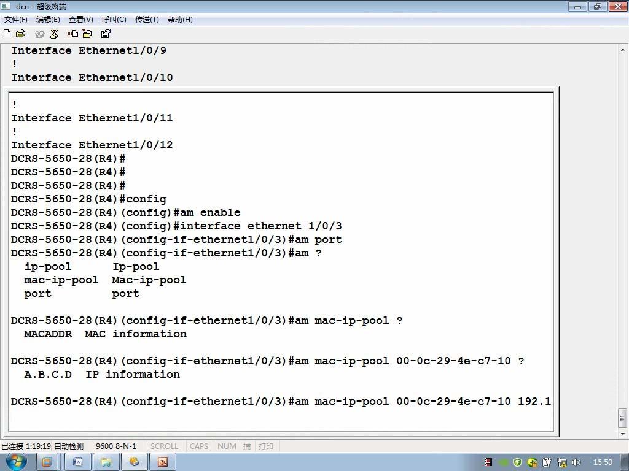Click the line 'Interface Ethernet1/0/12'
629x471 pixels.
coord(92,145)
